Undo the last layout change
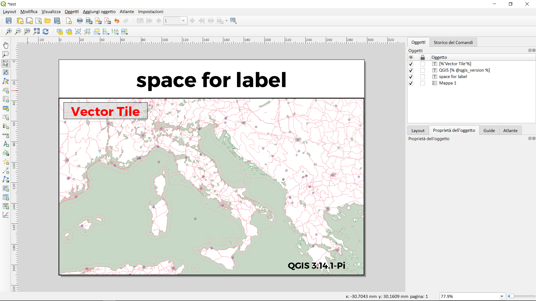Screen dimensions: 536x301 click(x=117, y=21)
